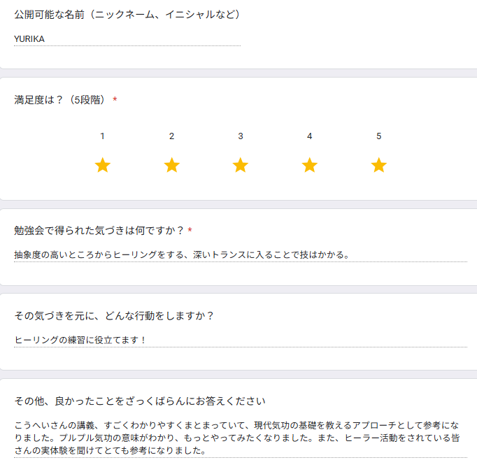Click the number 4 rating label
This screenshot has width=477, height=467.
tap(309, 136)
